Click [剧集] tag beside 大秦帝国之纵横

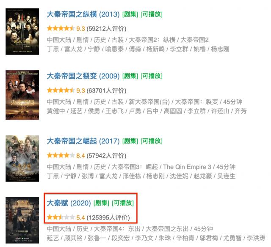point(130,14)
